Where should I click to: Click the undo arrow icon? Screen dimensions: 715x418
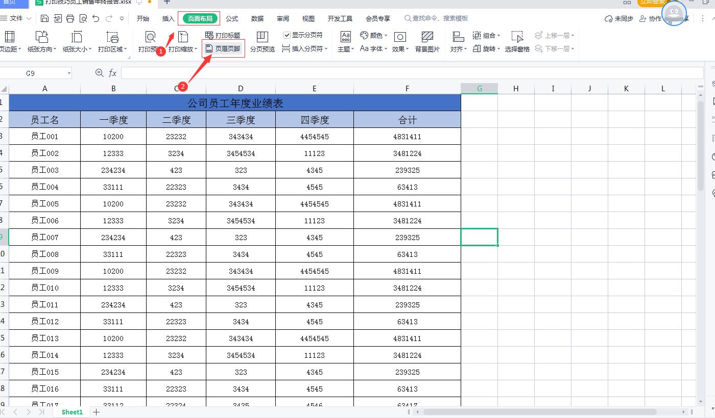(x=96, y=19)
